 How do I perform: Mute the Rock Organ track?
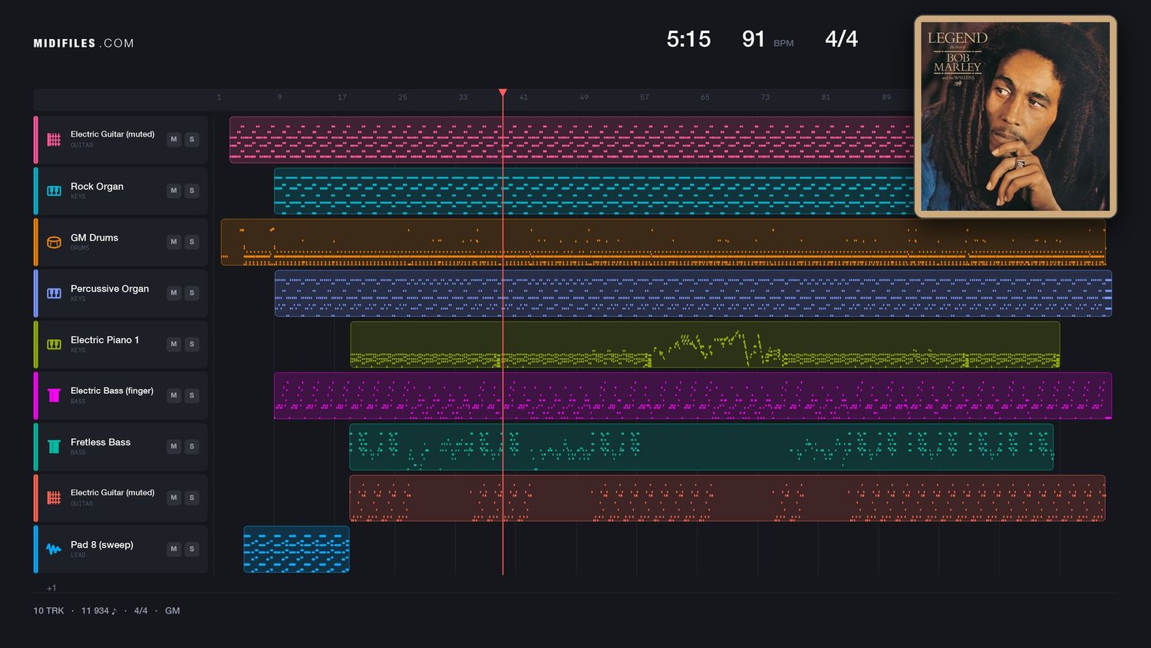(174, 190)
